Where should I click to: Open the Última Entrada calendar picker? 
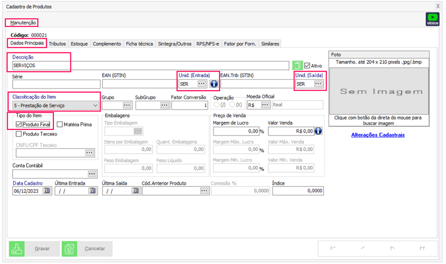coord(92,191)
